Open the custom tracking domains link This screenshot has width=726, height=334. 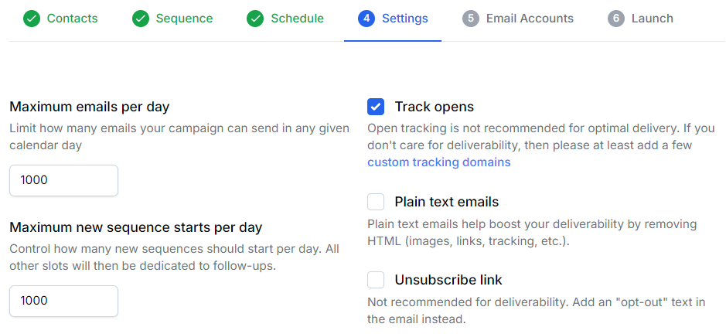(x=439, y=162)
